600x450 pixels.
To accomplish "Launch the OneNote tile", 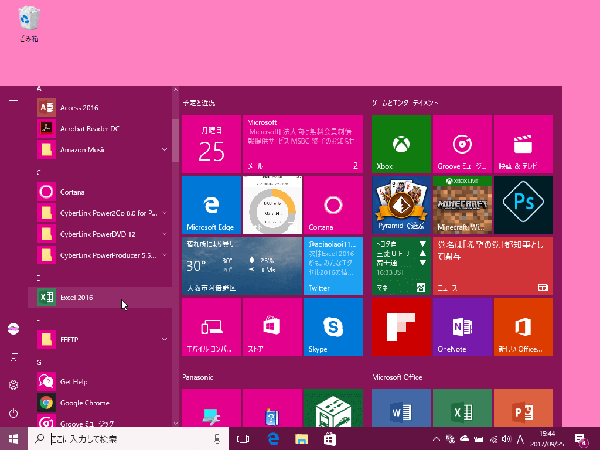I will (x=462, y=327).
